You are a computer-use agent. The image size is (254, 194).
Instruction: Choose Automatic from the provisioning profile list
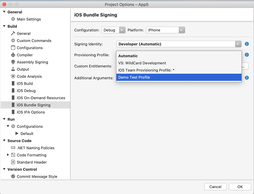tap(128, 56)
